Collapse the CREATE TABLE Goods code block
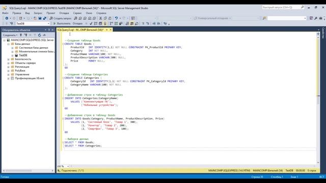The width and height of the screenshot is (326, 183). pyautogui.click(x=63, y=44)
